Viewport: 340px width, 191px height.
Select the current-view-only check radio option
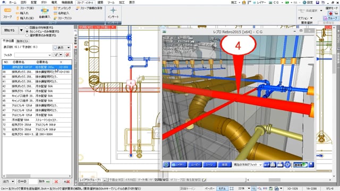pyautogui.click(x=27, y=31)
